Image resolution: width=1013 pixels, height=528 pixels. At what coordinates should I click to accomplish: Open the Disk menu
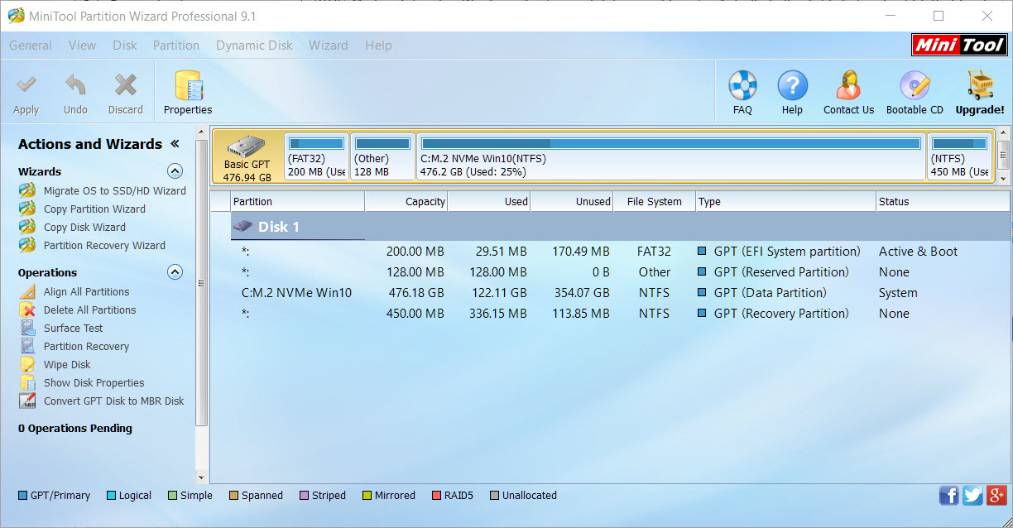tap(125, 46)
